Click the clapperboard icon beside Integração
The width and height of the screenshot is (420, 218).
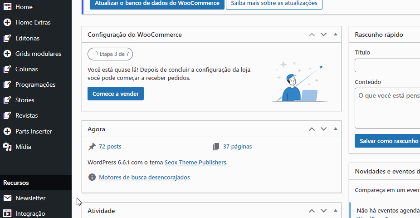tap(7, 213)
